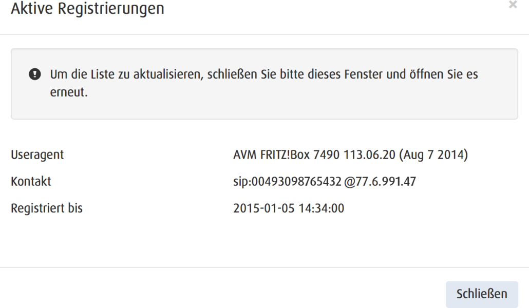Click the sip:00493098765432 contact number

pyautogui.click(x=287, y=182)
